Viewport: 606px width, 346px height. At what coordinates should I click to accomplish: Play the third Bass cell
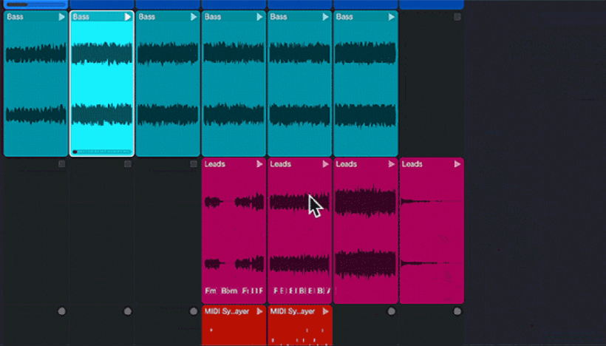pyautogui.click(x=194, y=17)
